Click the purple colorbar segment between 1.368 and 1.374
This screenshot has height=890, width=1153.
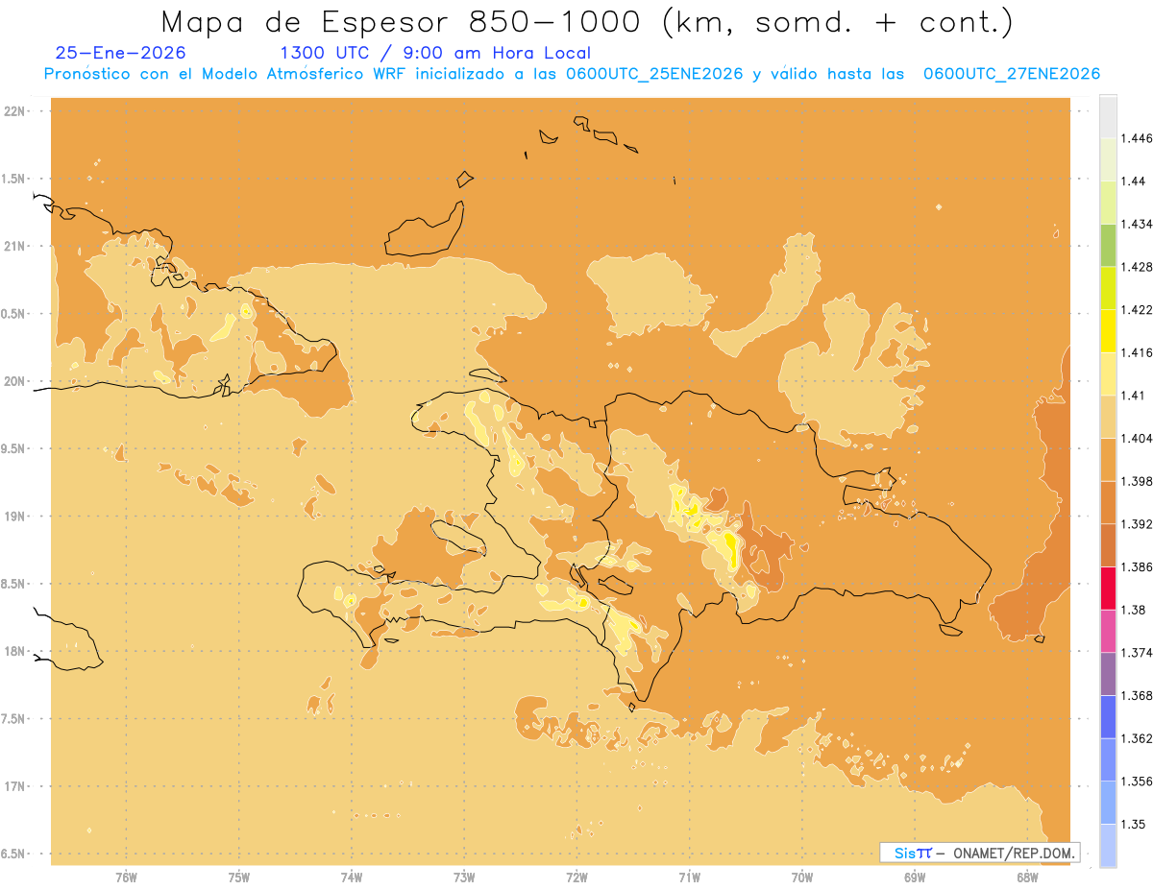(1108, 673)
